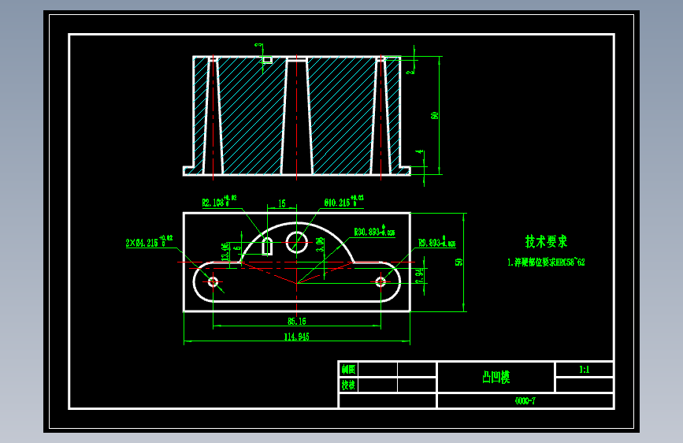Click the large Φ10.215 circle in plan view
683x443 pixels.
[297, 243]
